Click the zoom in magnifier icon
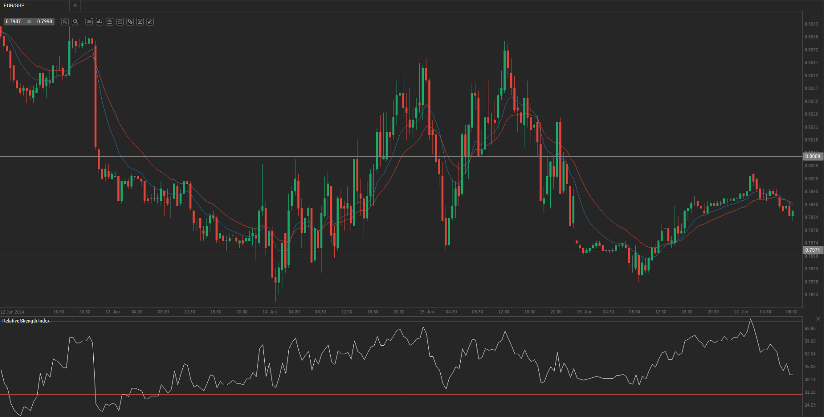The height and width of the screenshot is (417, 824). (75, 22)
